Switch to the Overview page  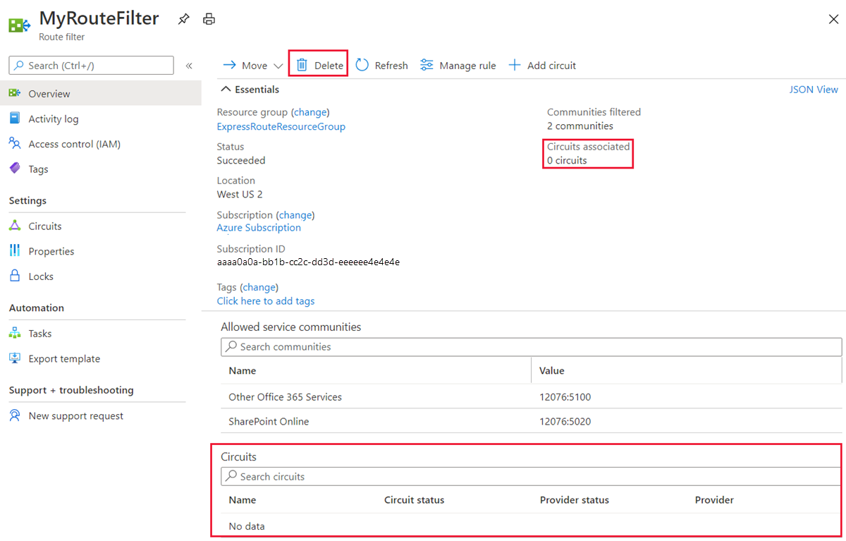point(49,93)
